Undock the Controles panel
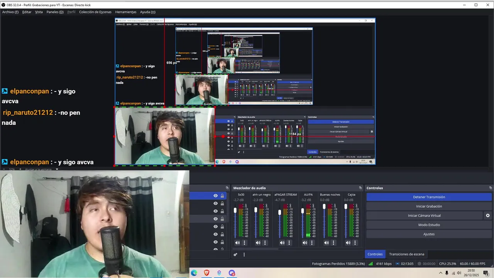Viewport: 494px width, 278px height. pyautogui.click(x=491, y=188)
